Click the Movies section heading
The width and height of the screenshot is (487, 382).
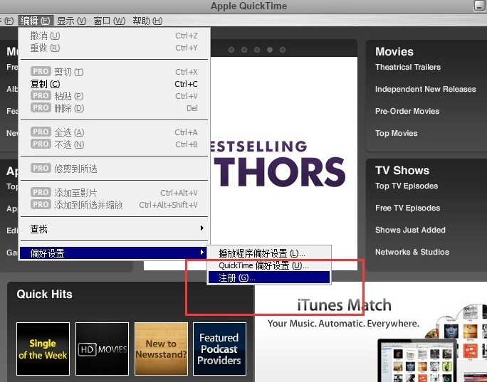click(x=394, y=51)
